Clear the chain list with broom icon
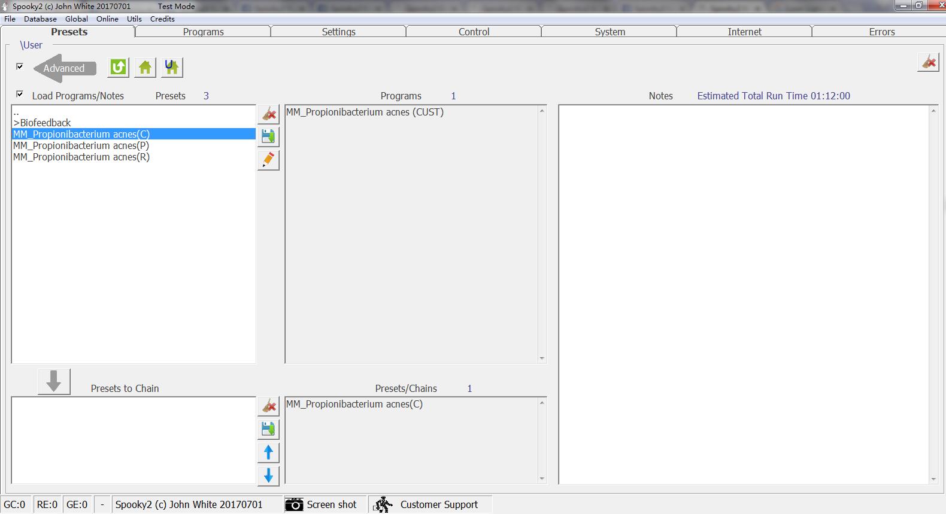Image resolution: width=946 pixels, height=514 pixels. tap(268, 406)
